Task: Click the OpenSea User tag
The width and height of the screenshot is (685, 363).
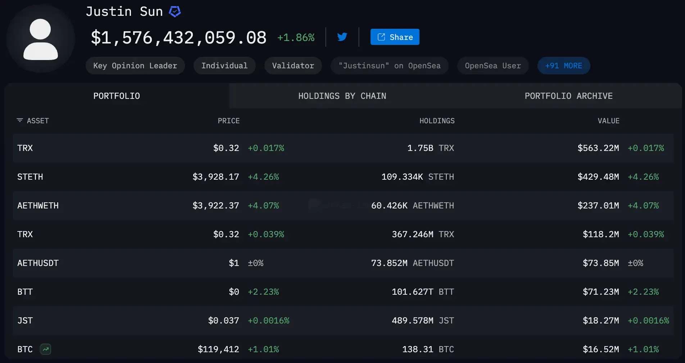Action: coord(493,65)
